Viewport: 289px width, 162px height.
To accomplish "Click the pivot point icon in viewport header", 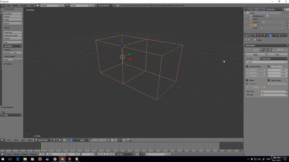I will (60, 140).
